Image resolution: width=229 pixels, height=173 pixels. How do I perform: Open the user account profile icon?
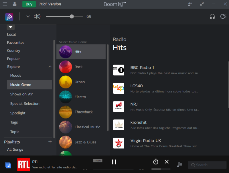[15, 4]
